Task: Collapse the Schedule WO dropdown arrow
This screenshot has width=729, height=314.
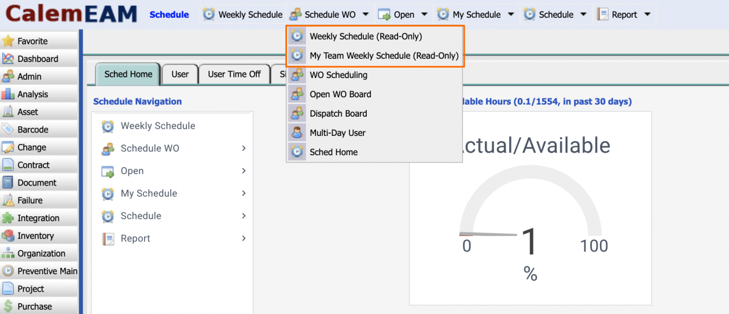Action: click(366, 15)
